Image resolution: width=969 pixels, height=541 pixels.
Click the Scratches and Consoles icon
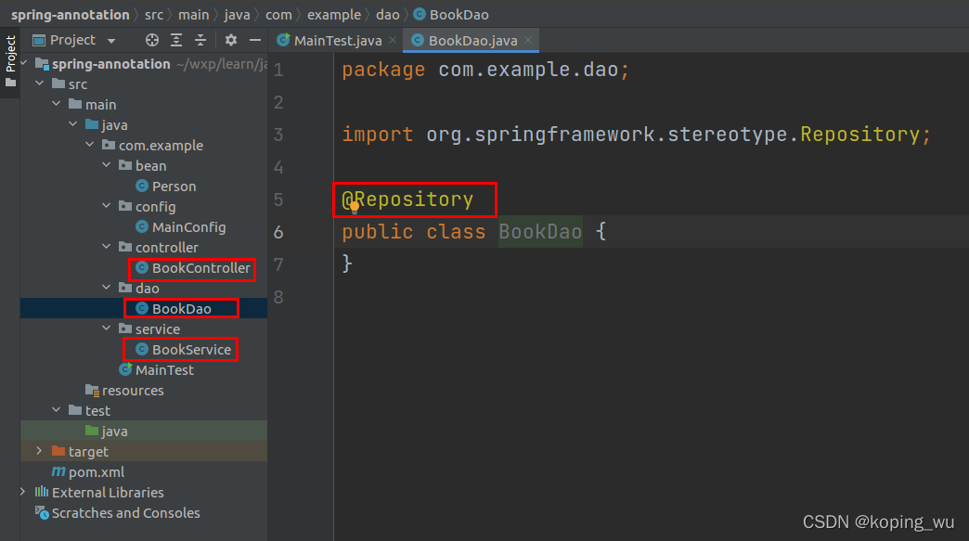[42, 512]
